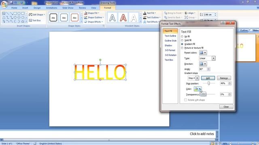Open Shape Styles dialog launcher
The height and width of the screenshot is (145, 259).
coord(104,26)
